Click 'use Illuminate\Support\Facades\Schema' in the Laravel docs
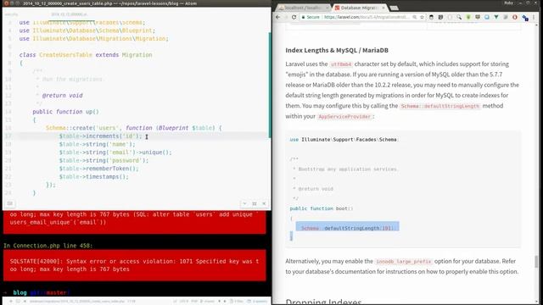Viewport: 543px width, 305px height. pos(344,140)
